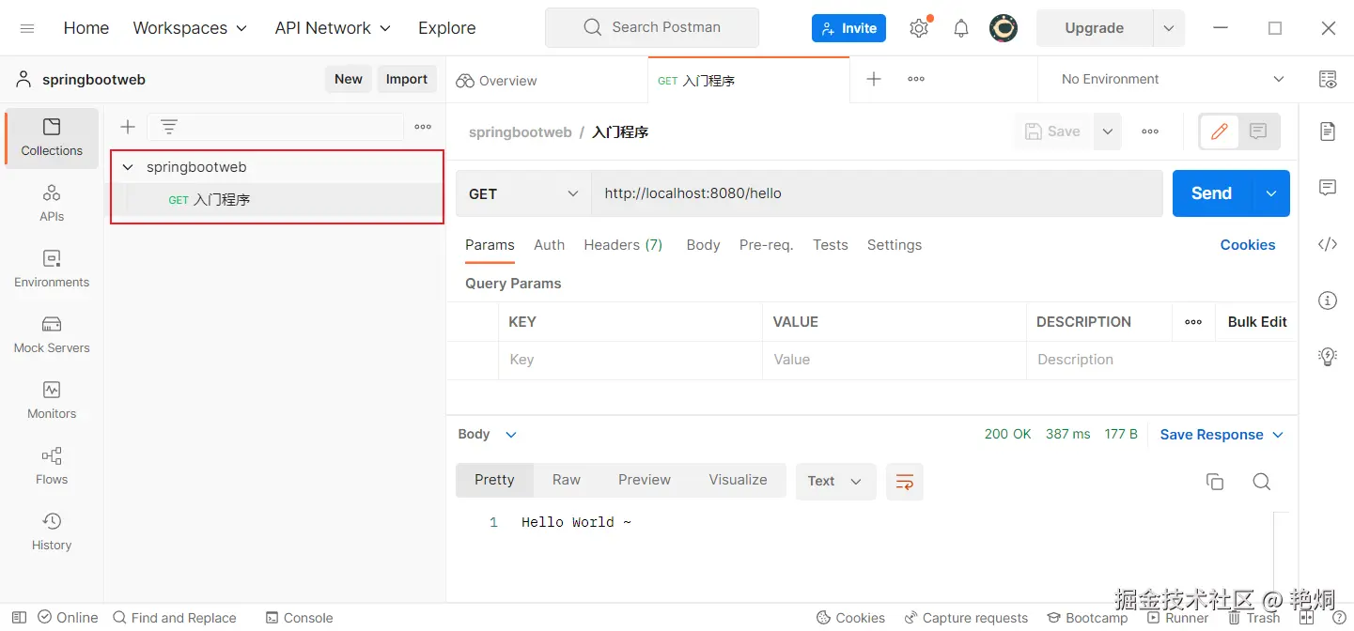Select the Visualize response view

click(738, 480)
